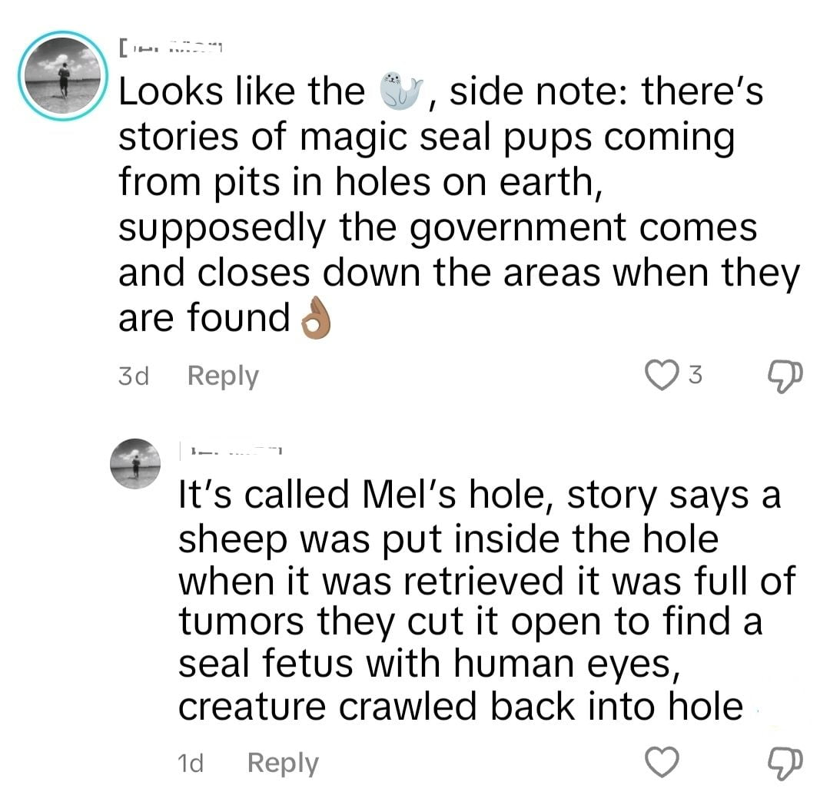Click the "It's called Mel's hole" line
The height and width of the screenshot is (792, 830).
pos(479,495)
